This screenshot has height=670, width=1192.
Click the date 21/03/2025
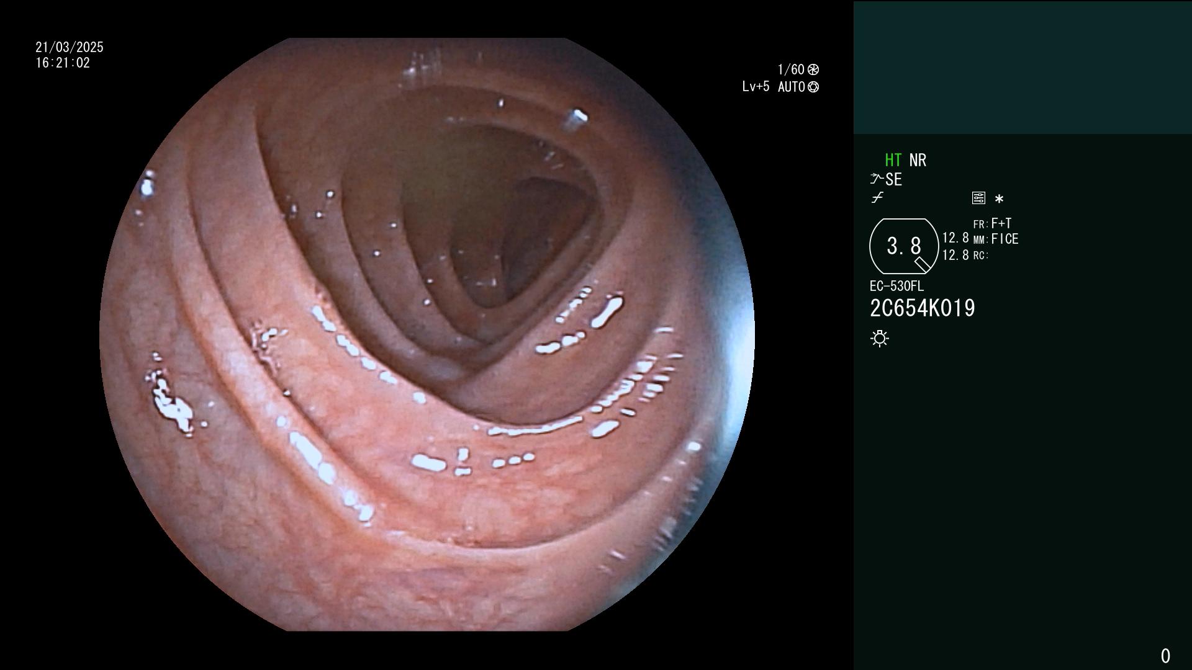click(70, 47)
